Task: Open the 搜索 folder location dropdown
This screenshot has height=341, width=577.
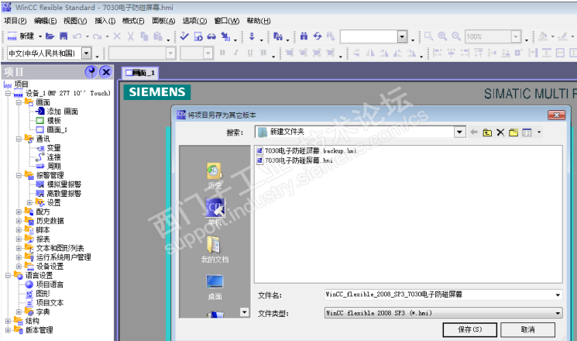Action: (x=459, y=132)
